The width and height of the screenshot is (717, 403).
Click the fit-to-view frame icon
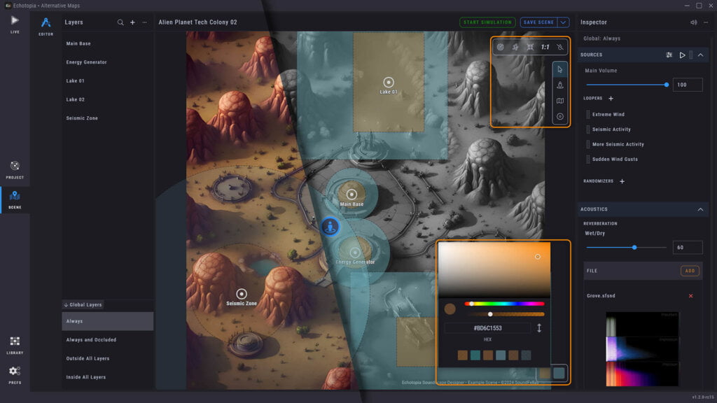[x=530, y=47]
